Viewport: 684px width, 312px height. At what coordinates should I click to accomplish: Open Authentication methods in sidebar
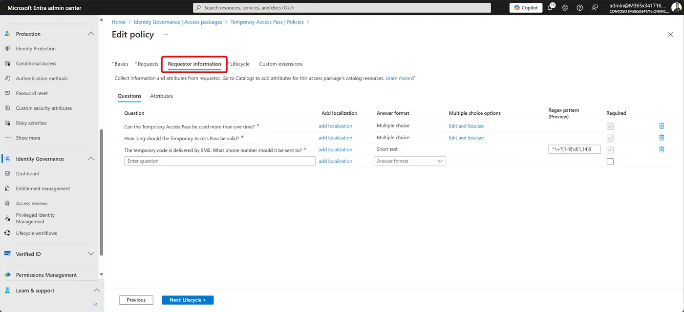point(42,78)
